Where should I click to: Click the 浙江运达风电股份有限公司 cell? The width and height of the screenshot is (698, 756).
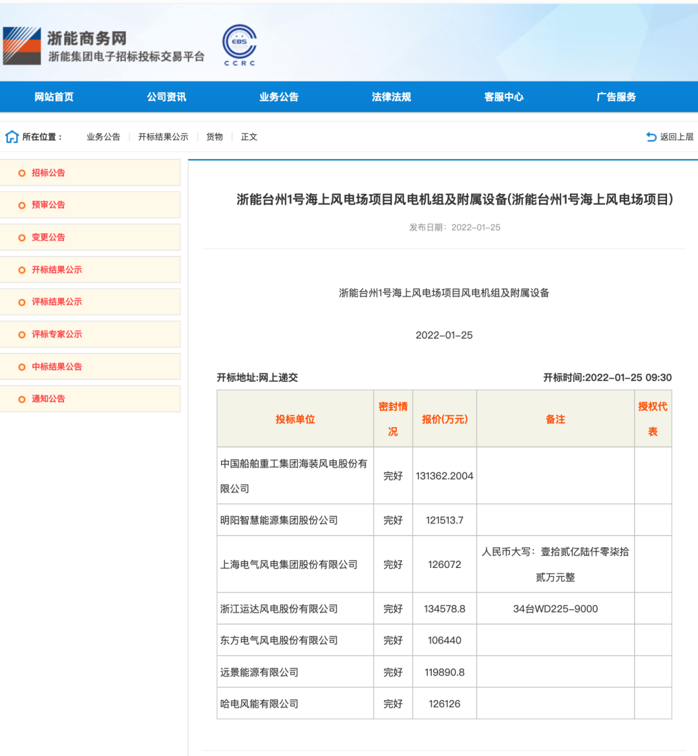295,609
